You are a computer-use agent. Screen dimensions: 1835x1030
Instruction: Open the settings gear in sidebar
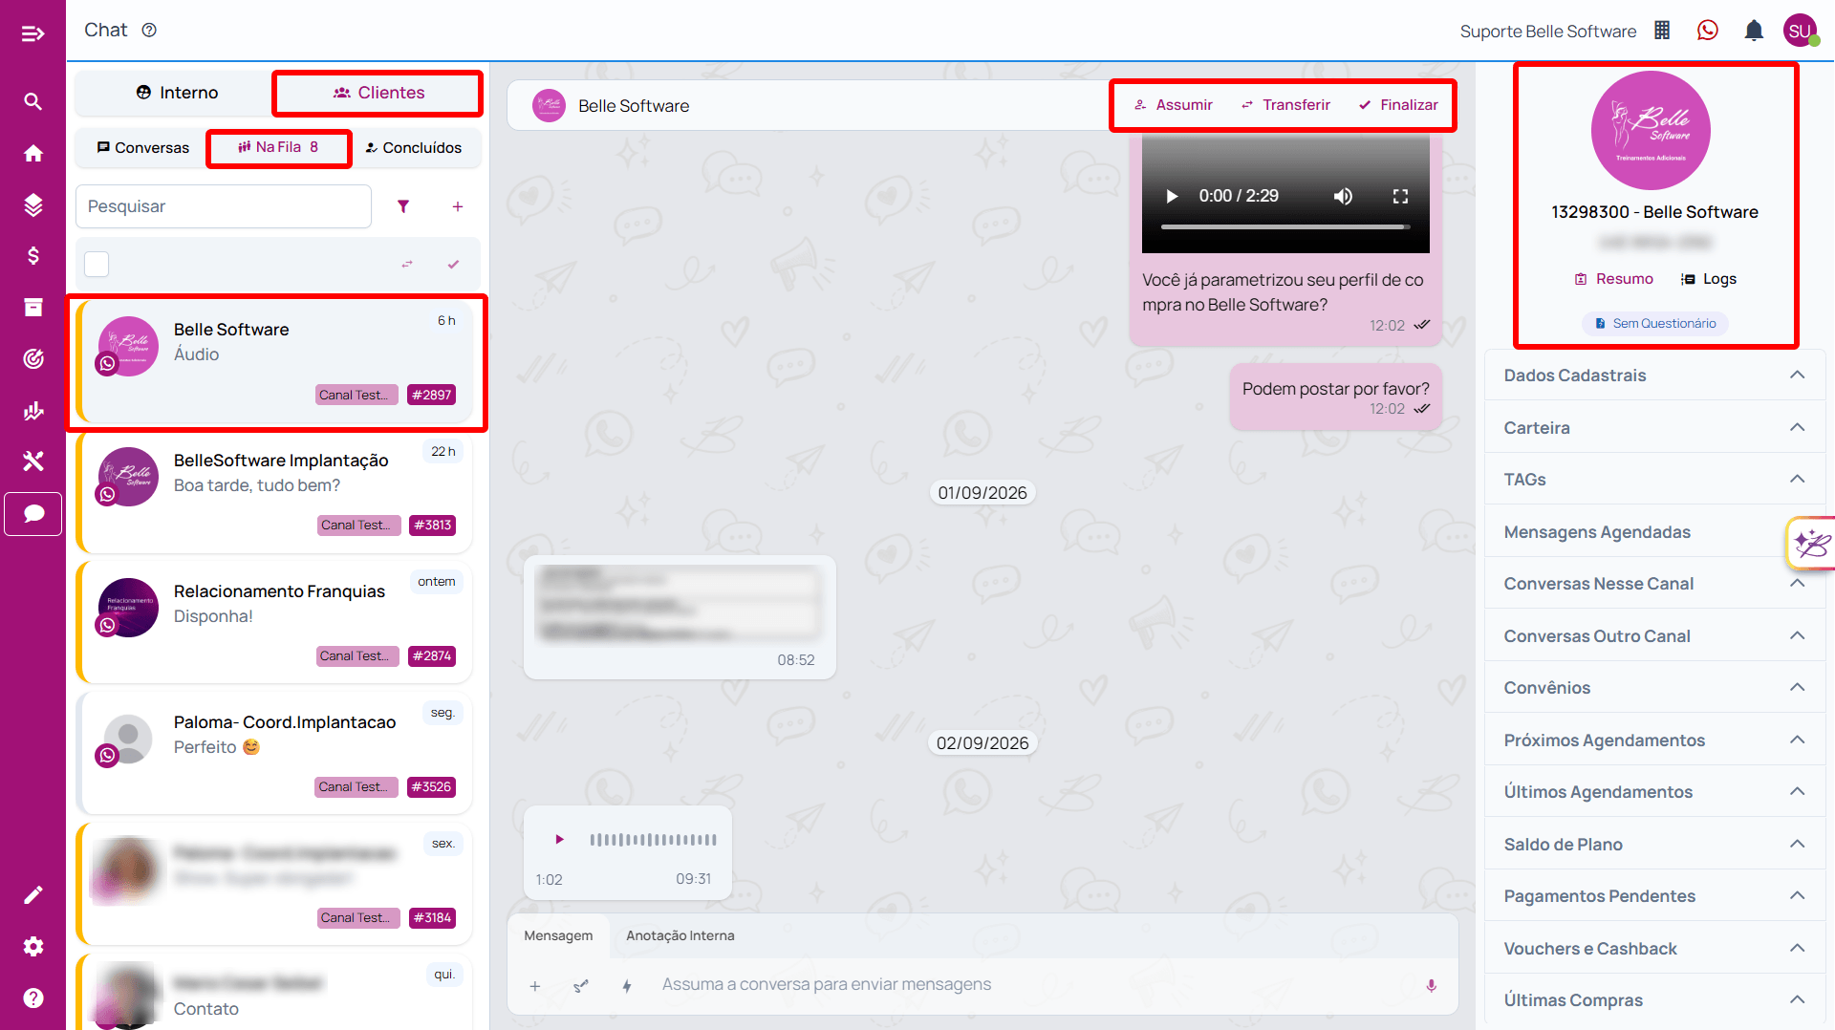[x=33, y=946]
